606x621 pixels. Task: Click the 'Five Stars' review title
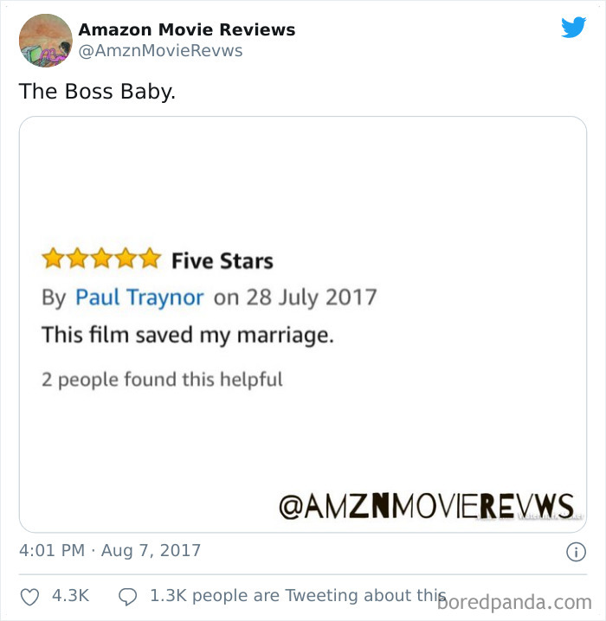(x=222, y=261)
